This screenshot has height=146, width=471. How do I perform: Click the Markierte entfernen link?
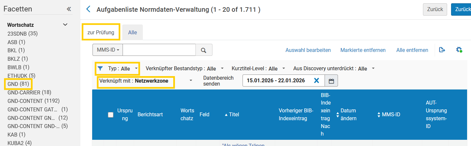tap(363, 50)
